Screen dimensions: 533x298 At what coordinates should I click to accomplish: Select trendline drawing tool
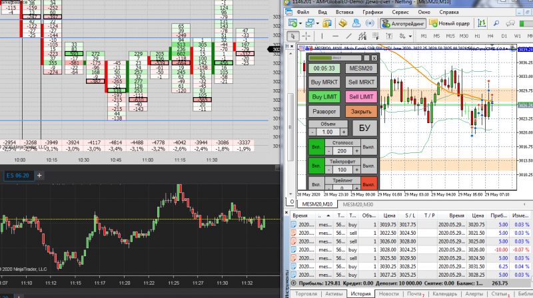tap(348, 36)
